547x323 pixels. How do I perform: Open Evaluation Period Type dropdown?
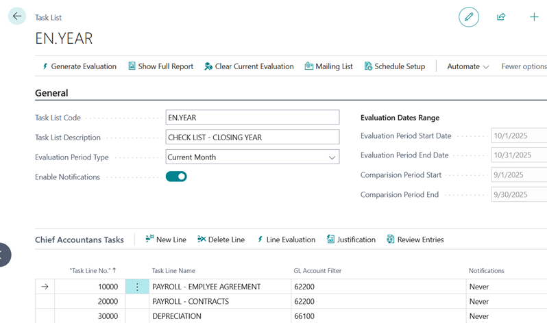click(252, 157)
